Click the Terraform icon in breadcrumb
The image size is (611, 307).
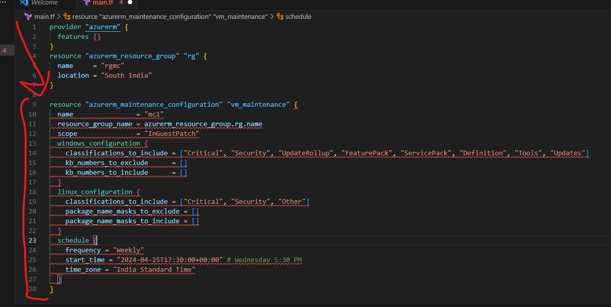tap(28, 16)
